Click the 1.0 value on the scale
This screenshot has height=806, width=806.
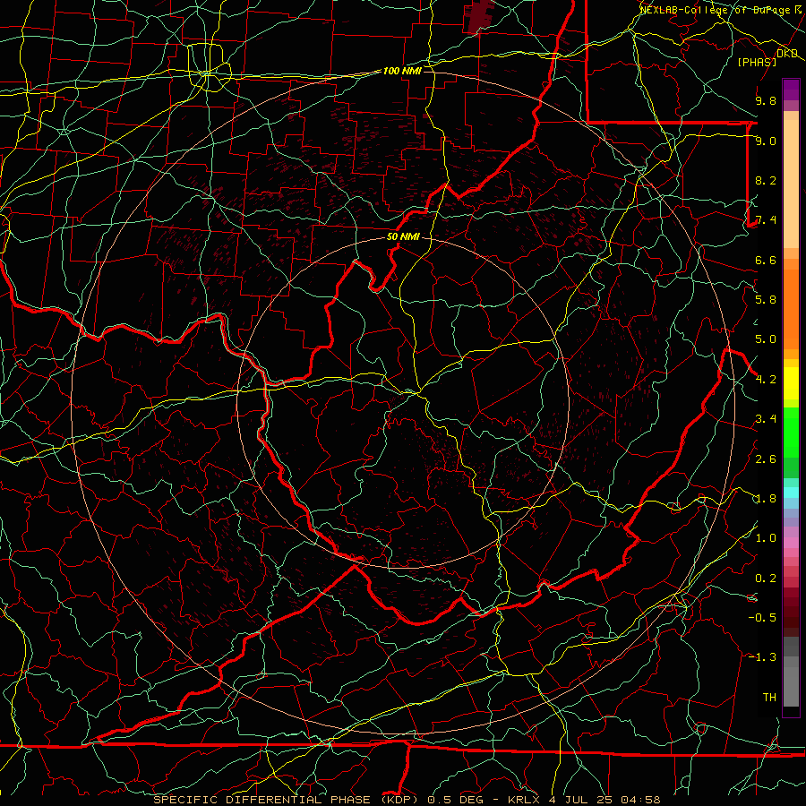(766, 538)
